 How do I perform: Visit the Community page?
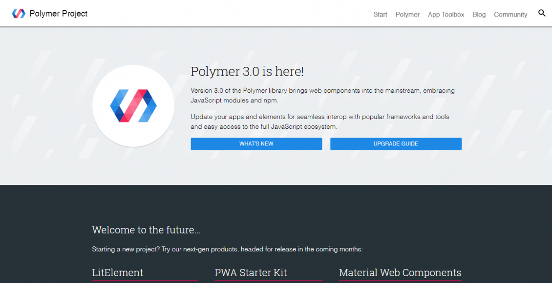click(510, 14)
